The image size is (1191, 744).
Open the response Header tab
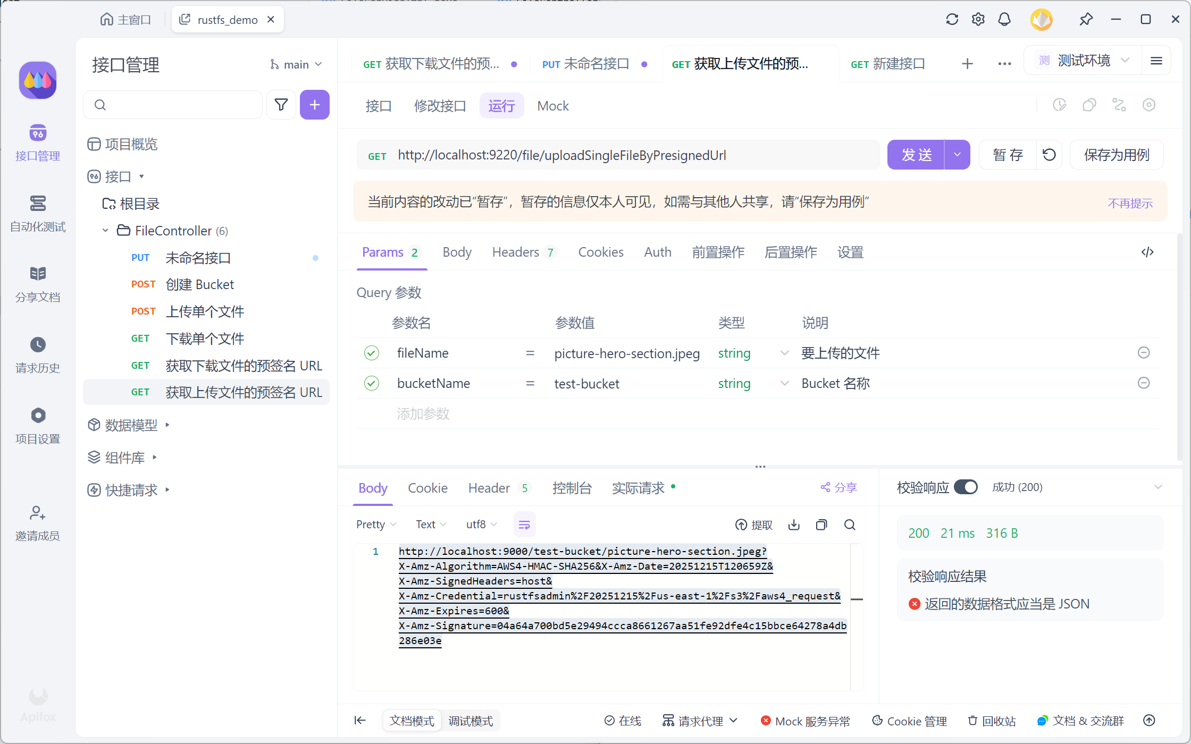pos(499,488)
